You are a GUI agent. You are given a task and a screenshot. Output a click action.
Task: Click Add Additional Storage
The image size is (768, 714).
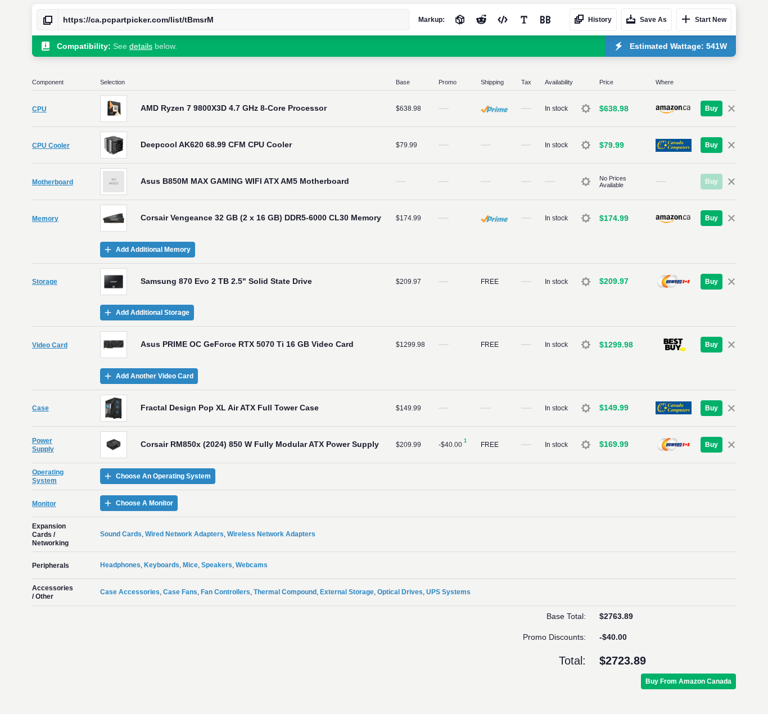point(147,313)
